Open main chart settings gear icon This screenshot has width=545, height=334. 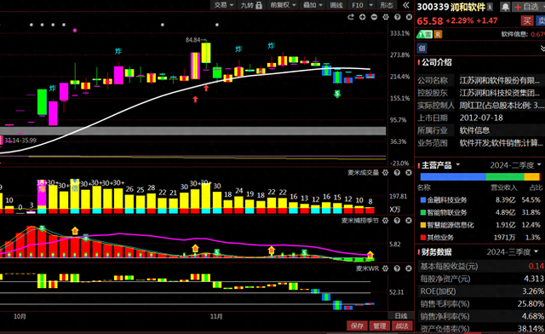click(x=386, y=17)
